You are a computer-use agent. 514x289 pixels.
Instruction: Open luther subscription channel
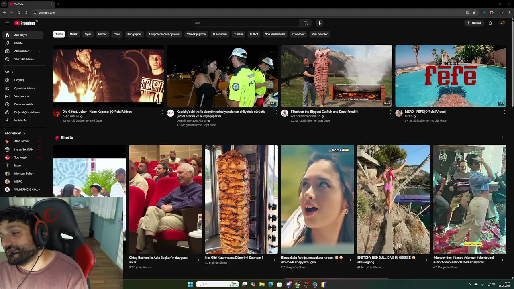(23, 165)
